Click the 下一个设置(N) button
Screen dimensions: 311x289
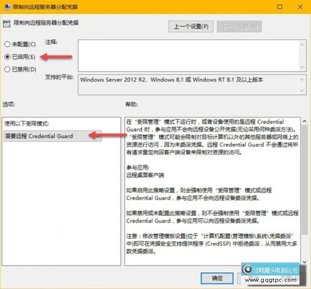coord(239,26)
